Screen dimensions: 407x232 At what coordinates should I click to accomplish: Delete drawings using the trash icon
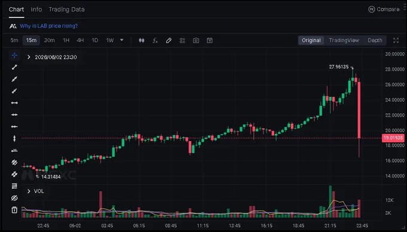14,210
